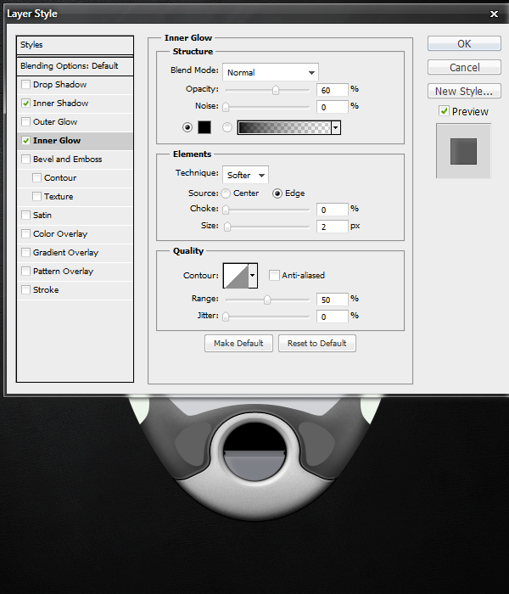
Task: Click the Size px value field
Action: pos(333,227)
